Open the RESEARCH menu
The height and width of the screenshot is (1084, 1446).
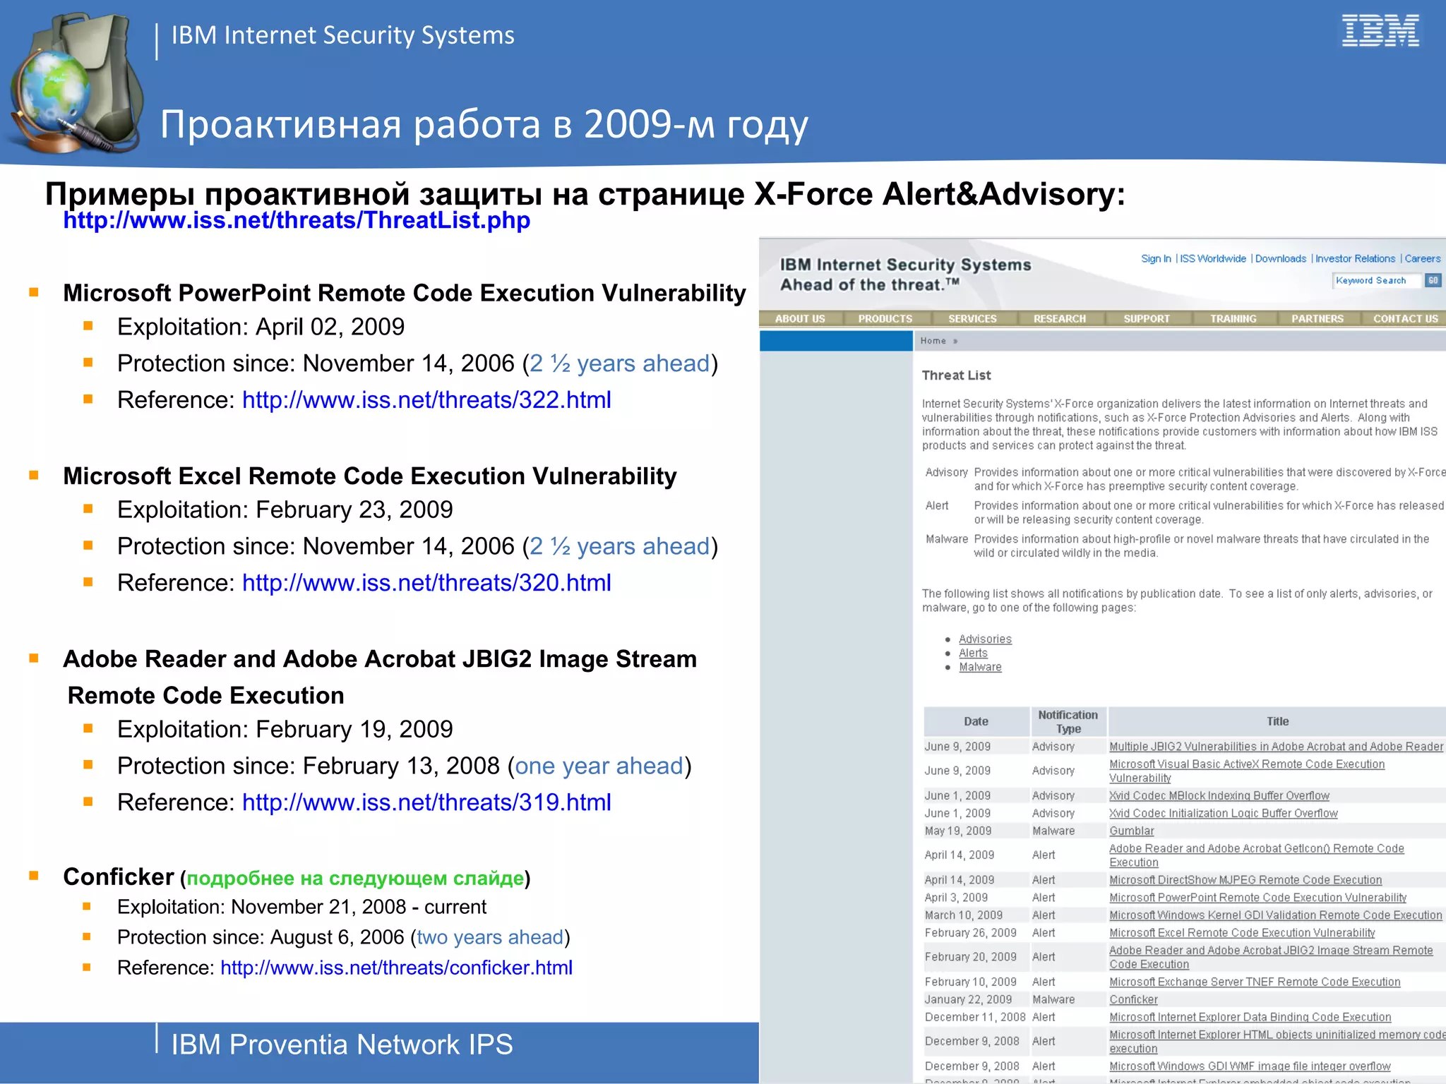tap(1060, 319)
